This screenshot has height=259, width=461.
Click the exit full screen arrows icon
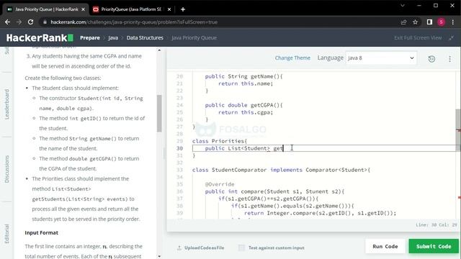[452, 38]
